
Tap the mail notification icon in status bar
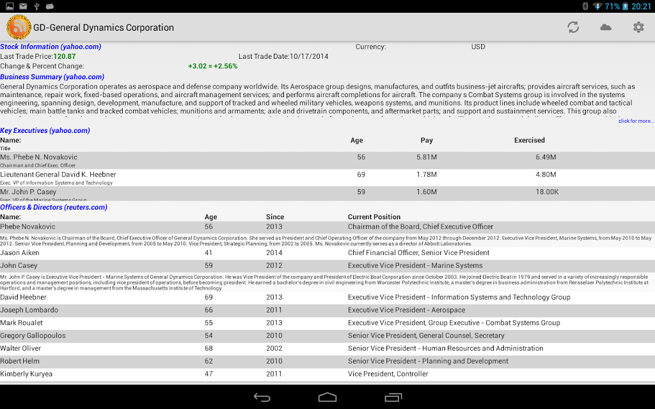coord(23,6)
